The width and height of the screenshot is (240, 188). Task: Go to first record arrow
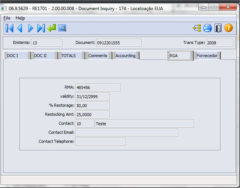point(9,28)
